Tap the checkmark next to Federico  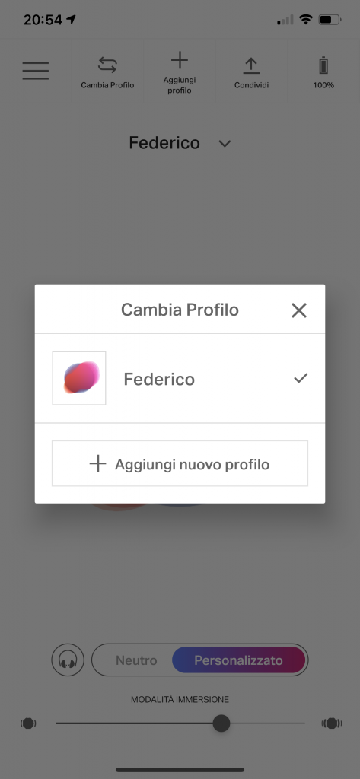point(301,379)
